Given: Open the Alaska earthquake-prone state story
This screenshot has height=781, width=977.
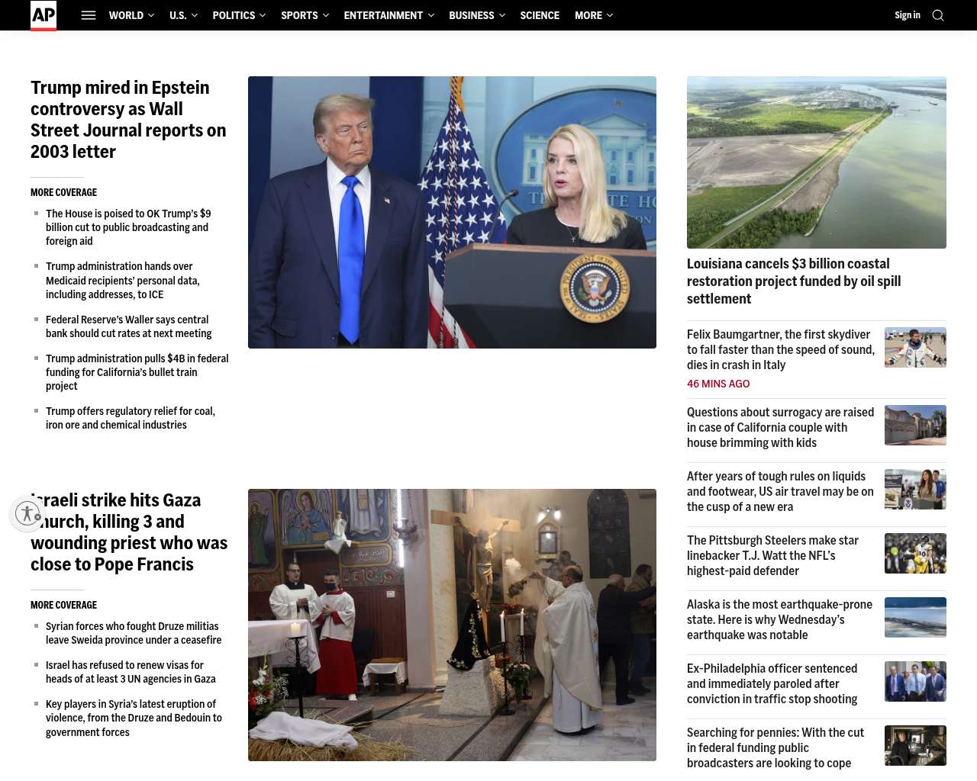Looking at the screenshot, I should [x=779, y=620].
